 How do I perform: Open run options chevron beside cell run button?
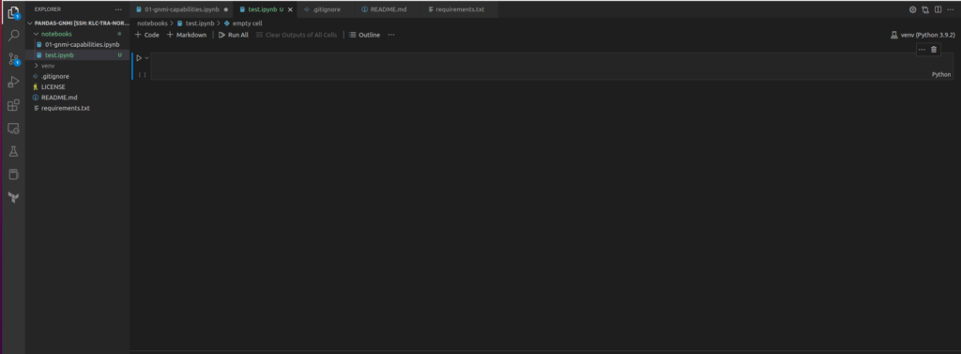(x=147, y=58)
